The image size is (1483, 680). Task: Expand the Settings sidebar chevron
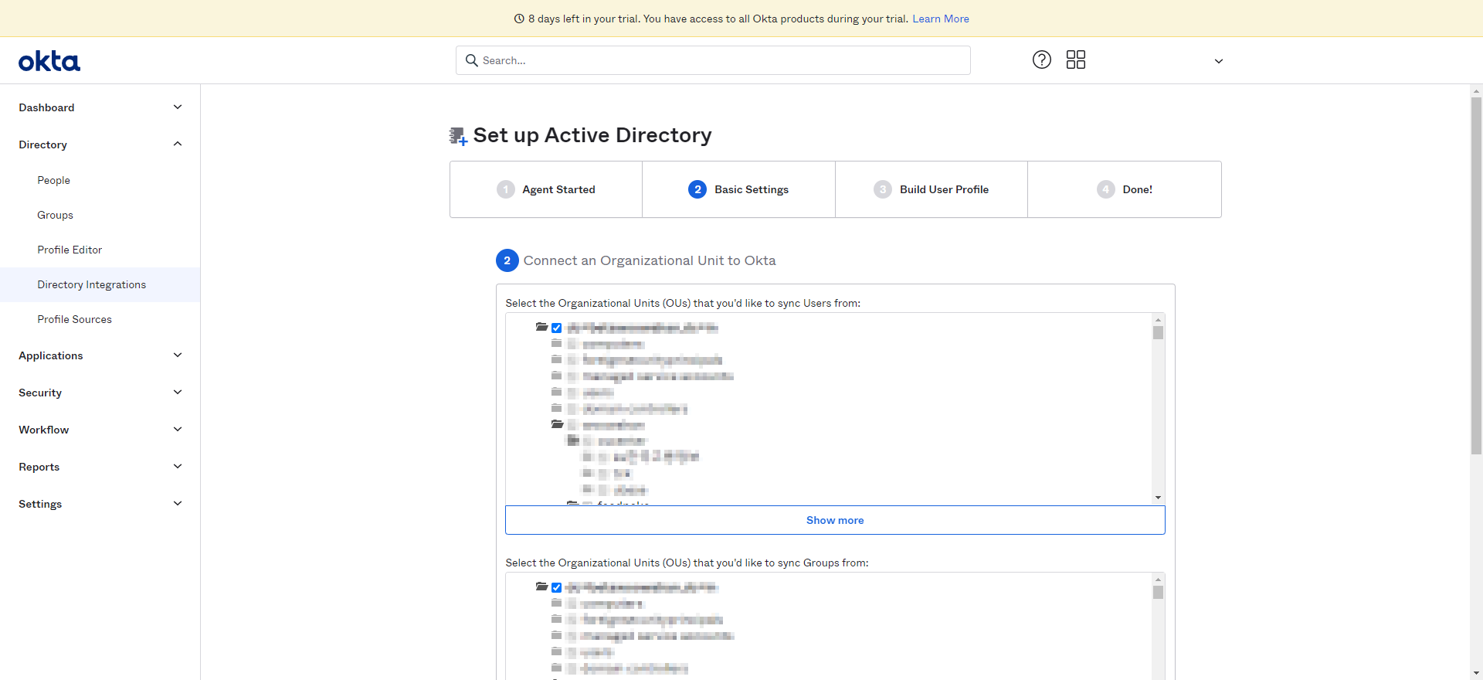[178, 504]
